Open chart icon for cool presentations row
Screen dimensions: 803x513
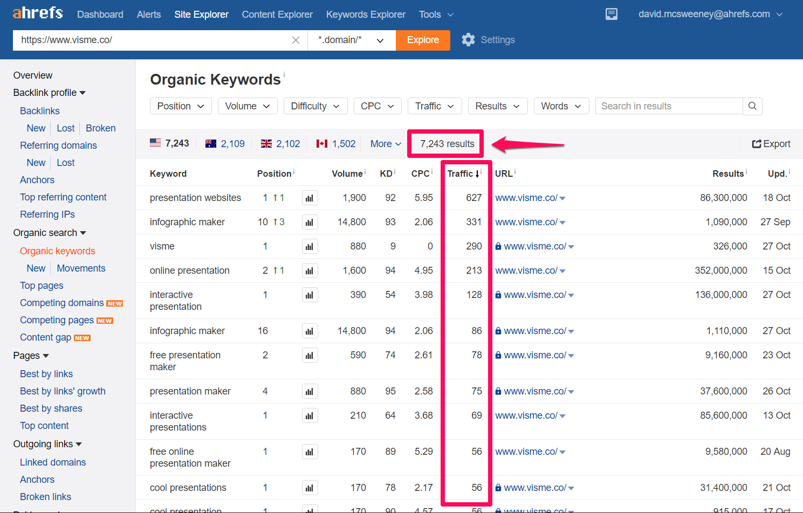tap(310, 488)
